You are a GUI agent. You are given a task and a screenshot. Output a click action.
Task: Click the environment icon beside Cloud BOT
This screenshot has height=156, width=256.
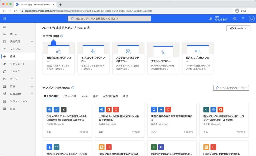coord(211,19)
